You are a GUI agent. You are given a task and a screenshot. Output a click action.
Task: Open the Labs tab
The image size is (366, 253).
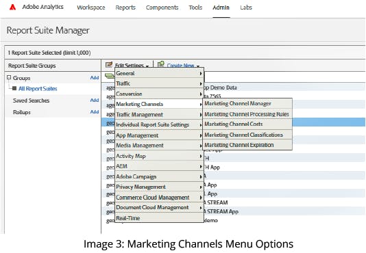coord(246,8)
